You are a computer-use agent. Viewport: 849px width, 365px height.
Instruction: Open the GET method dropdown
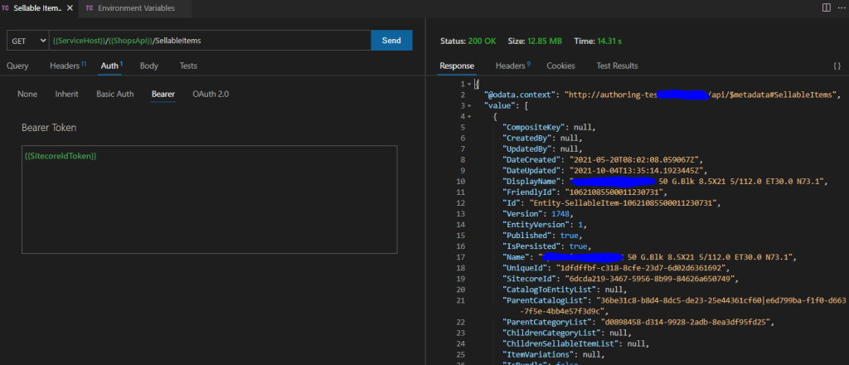pyautogui.click(x=27, y=41)
